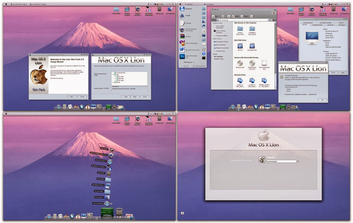Click Next > in the Setup Wizard
353x223 pixels.
72,97
